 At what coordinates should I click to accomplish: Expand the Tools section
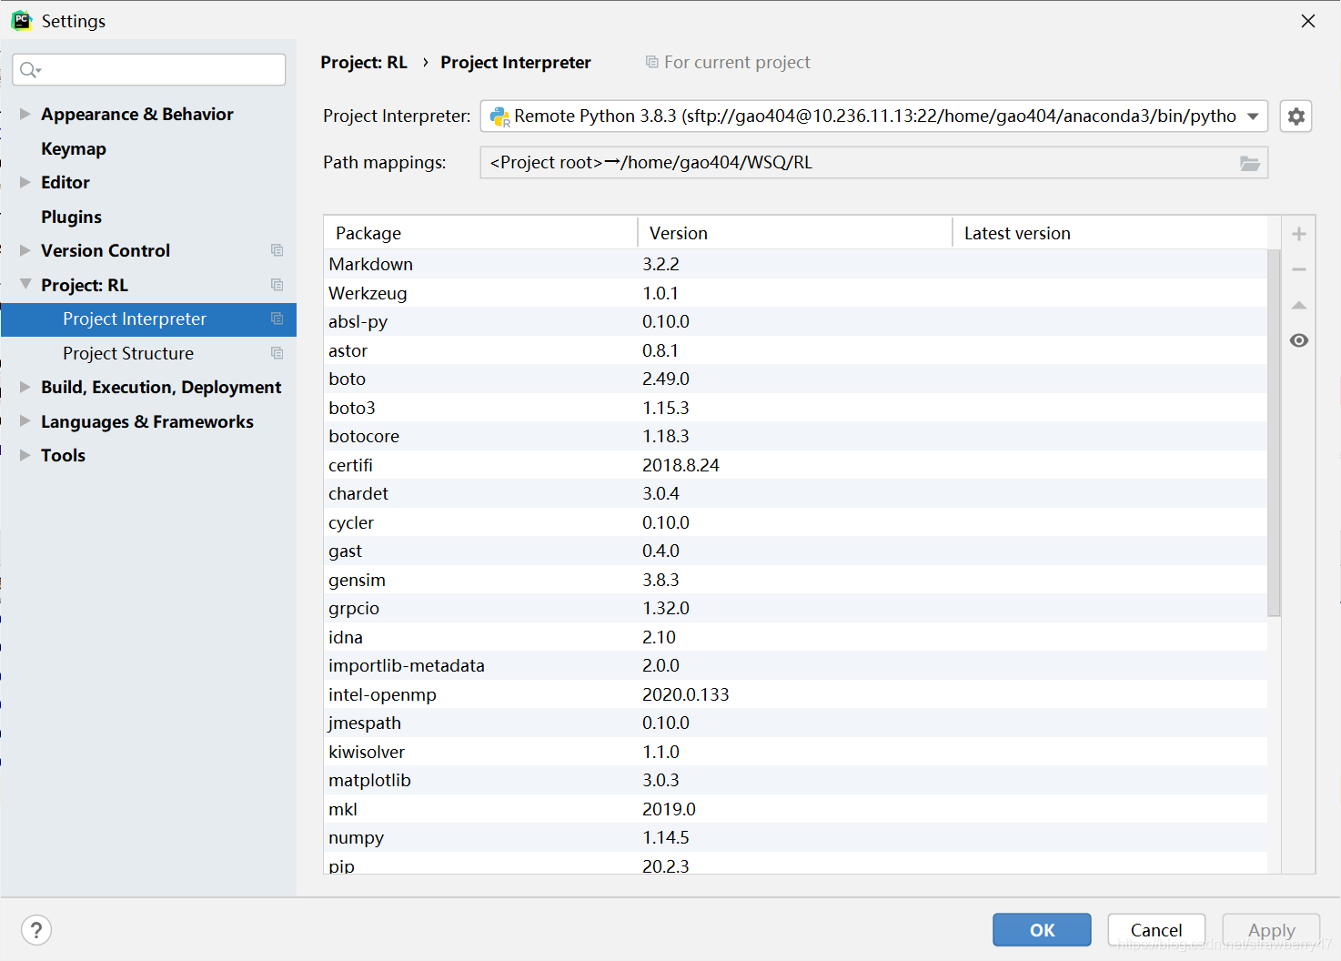25,455
